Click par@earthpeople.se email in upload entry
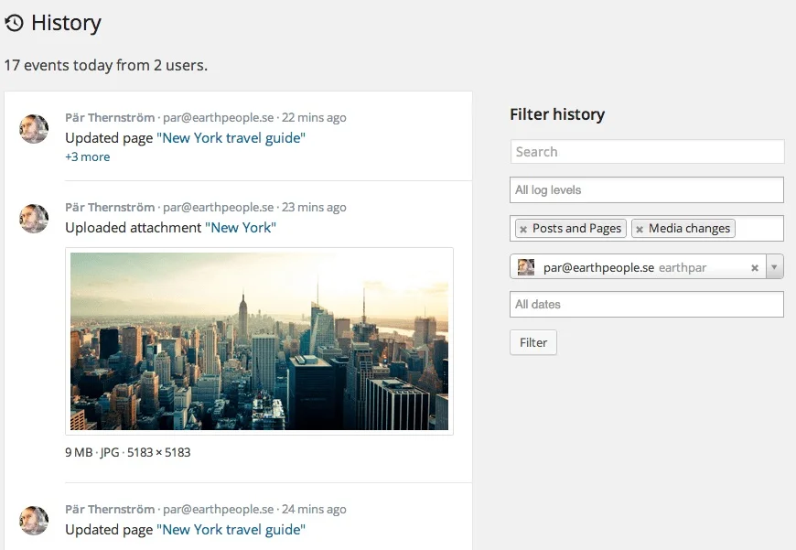 [219, 207]
